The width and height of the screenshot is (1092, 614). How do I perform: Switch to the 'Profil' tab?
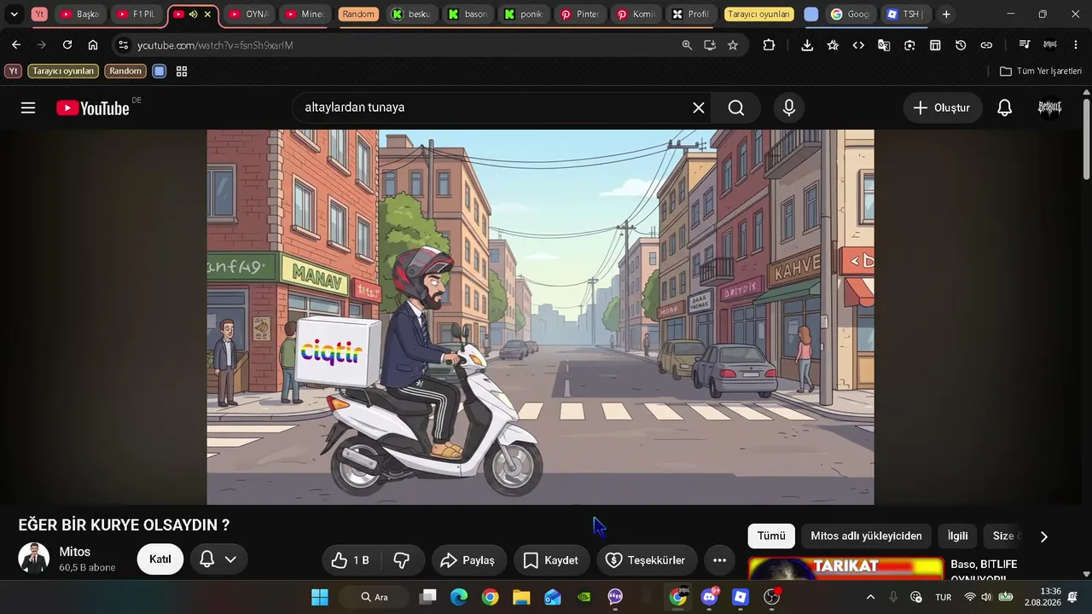coord(691,14)
